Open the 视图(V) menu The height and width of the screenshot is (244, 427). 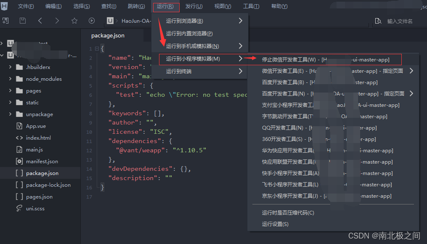223,6
